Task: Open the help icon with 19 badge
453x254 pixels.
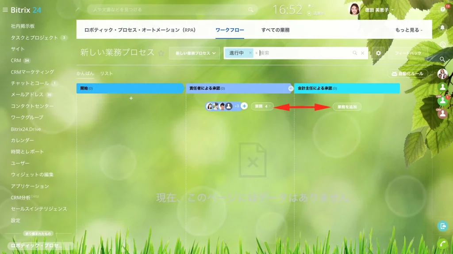Action: [x=443, y=9]
